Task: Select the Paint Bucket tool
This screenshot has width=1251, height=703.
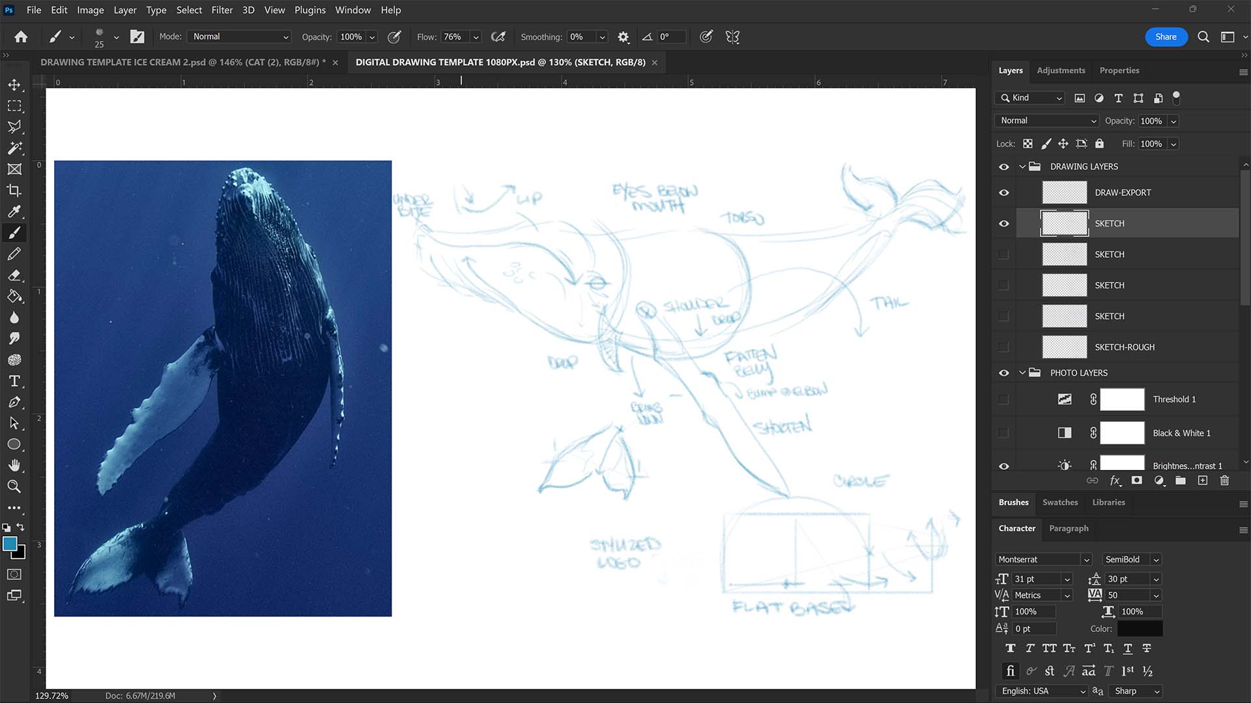Action: coord(14,297)
